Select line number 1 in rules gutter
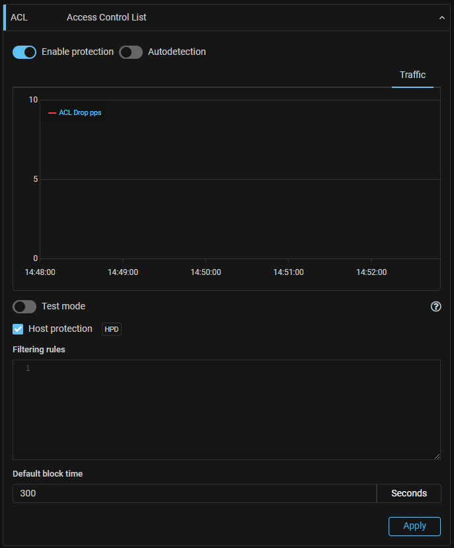454x548 pixels. click(28, 368)
